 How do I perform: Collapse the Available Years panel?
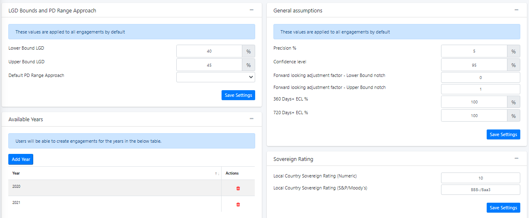coord(251,119)
